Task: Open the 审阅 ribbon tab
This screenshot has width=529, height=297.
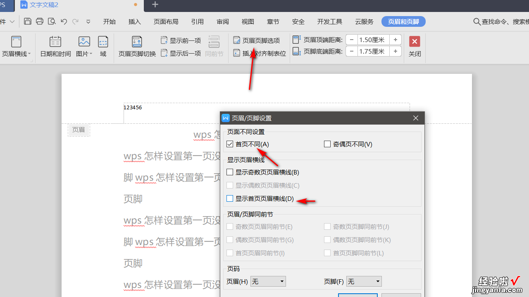Action: coord(223,21)
